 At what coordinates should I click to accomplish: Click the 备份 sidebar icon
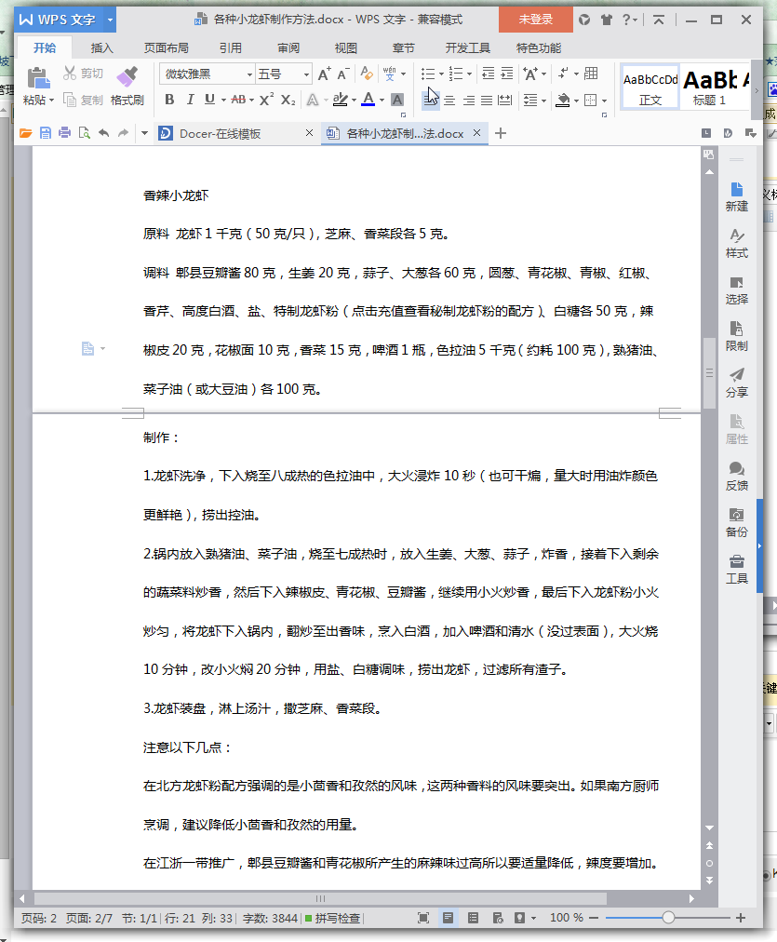(736, 523)
